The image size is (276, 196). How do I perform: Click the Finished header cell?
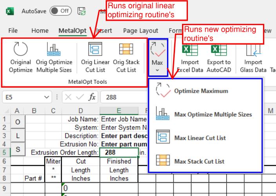coord(119,161)
